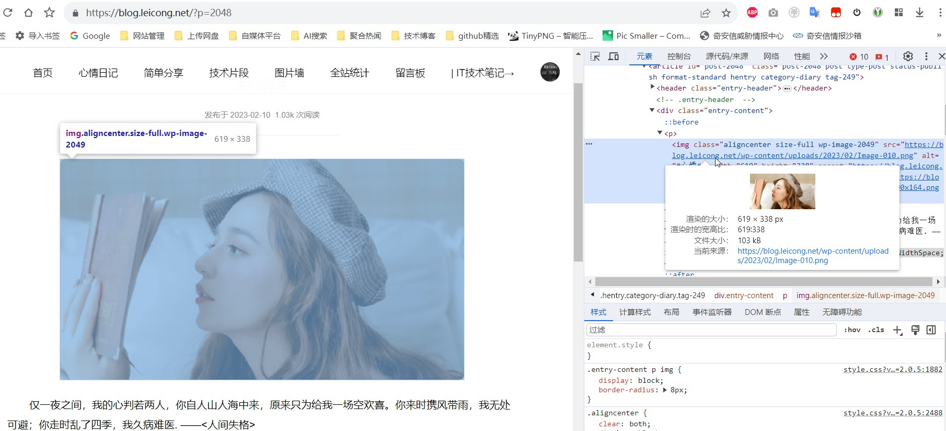Click the Adblock Plus extension icon
This screenshot has width=946, height=431.
752,13
